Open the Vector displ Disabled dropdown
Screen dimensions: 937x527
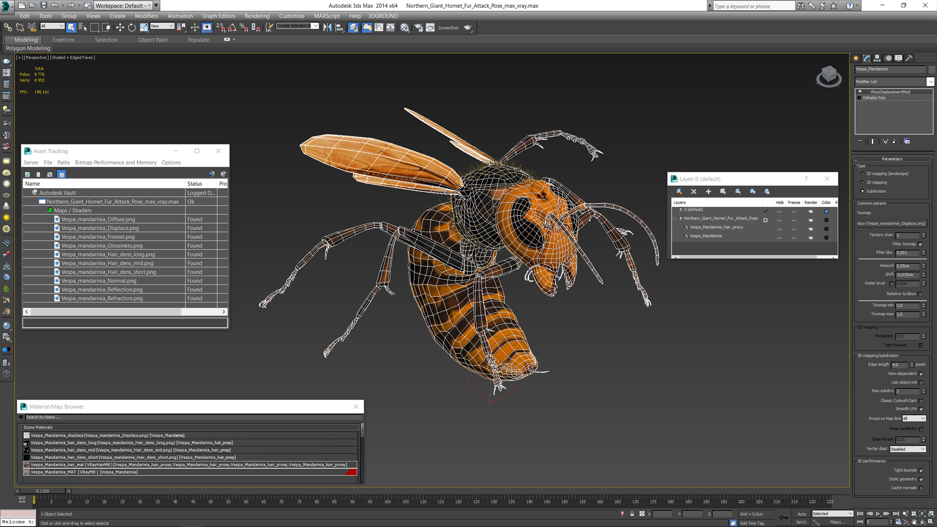(x=908, y=449)
